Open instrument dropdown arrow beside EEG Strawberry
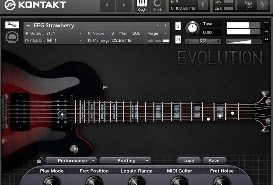This screenshot has width=273, height=185. [x=28, y=26]
